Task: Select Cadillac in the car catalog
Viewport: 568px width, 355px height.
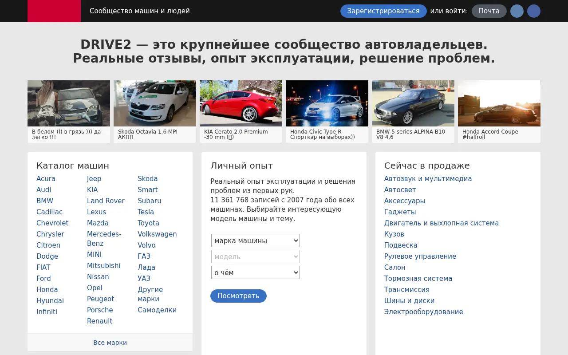Action: [x=49, y=212]
